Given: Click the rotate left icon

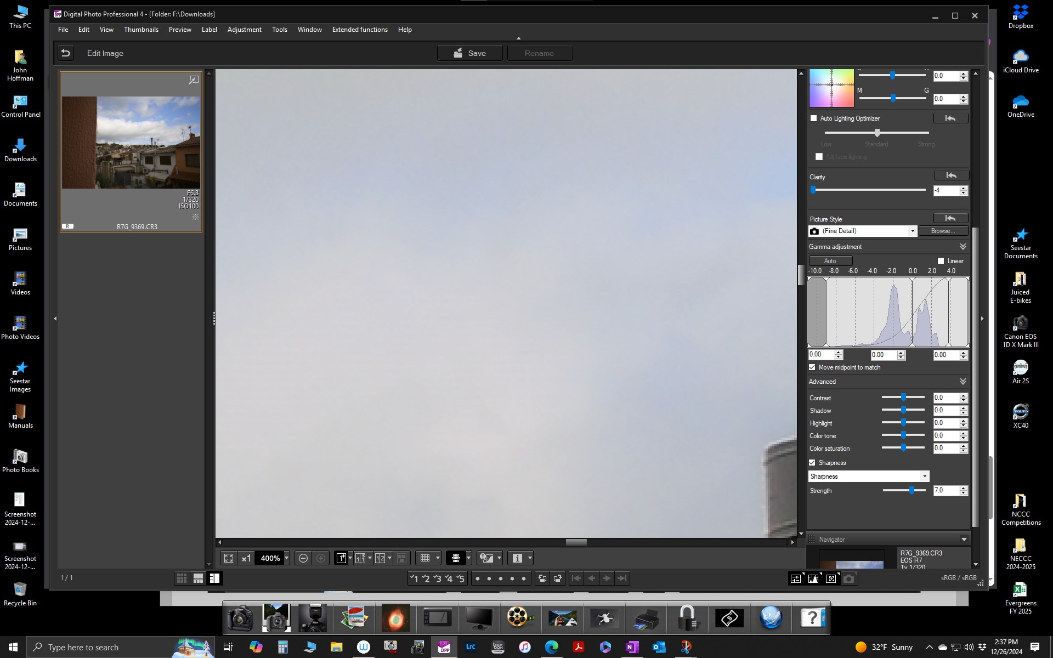Looking at the screenshot, I should 542,578.
